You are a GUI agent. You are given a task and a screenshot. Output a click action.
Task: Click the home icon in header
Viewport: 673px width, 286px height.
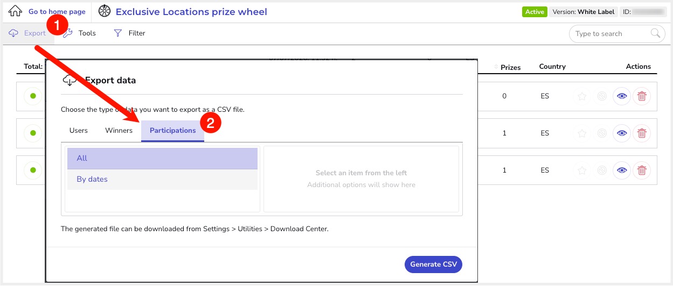[x=15, y=11]
